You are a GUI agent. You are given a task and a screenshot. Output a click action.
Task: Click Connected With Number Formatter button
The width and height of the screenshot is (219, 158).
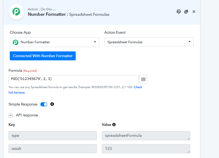coord(43,56)
